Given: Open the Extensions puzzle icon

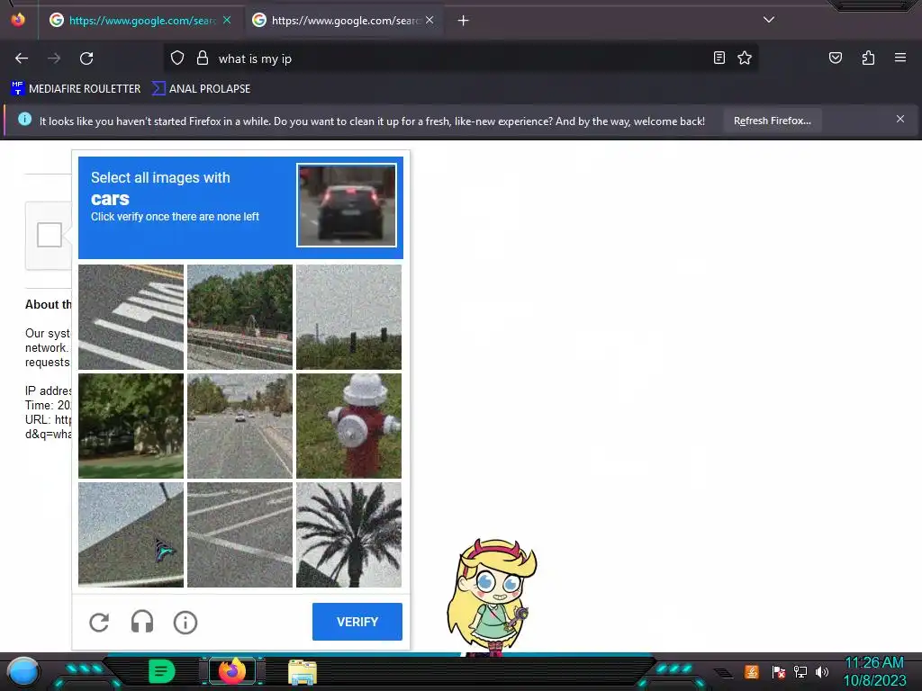Looking at the screenshot, I should click(868, 58).
